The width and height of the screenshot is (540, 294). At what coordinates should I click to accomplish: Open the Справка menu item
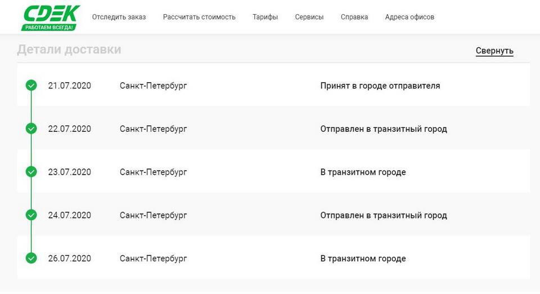[x=354, y=17]
